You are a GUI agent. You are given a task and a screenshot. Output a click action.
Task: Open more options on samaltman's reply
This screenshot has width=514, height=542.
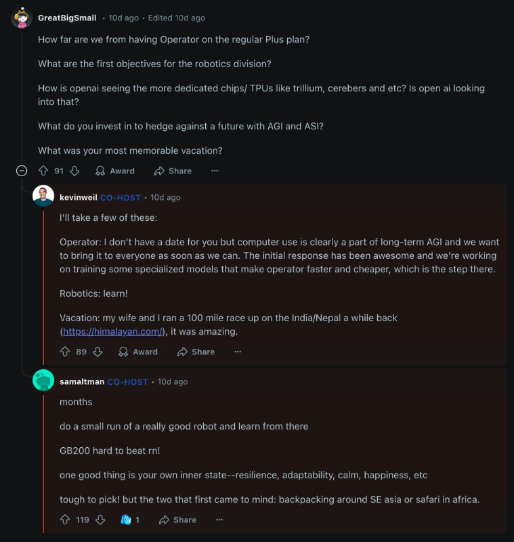click(x=219, y=520)
